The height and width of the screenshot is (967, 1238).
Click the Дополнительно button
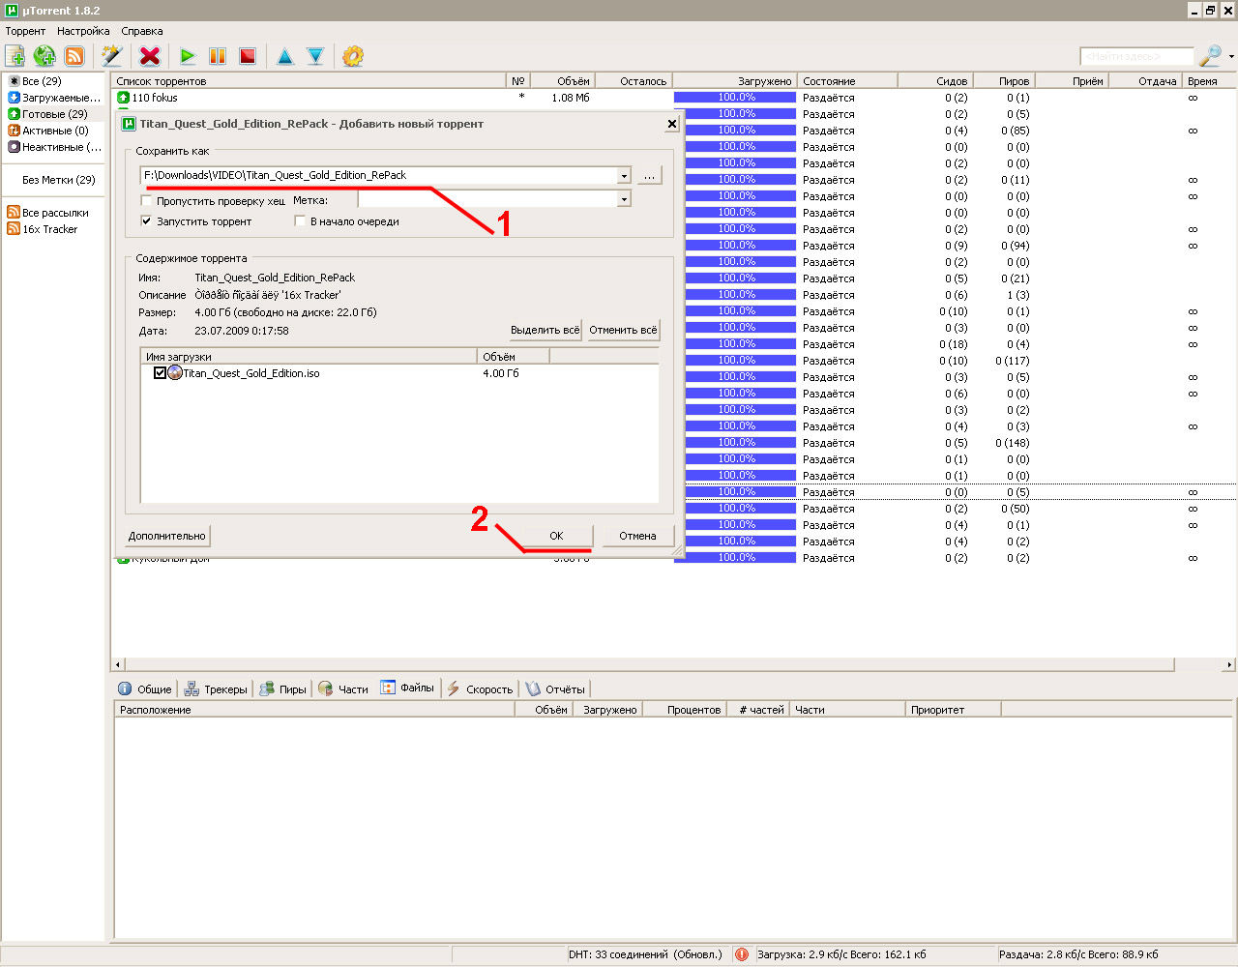pyautogui.click(x=167, y=536)
